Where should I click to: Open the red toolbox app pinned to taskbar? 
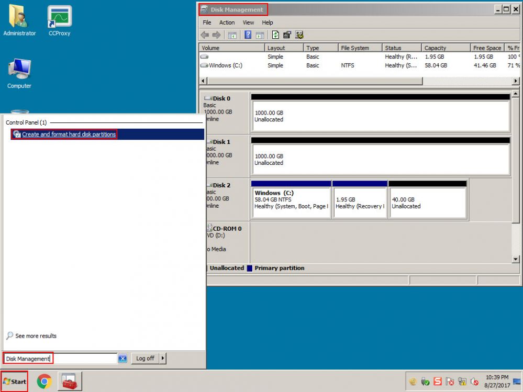(70, 381)
